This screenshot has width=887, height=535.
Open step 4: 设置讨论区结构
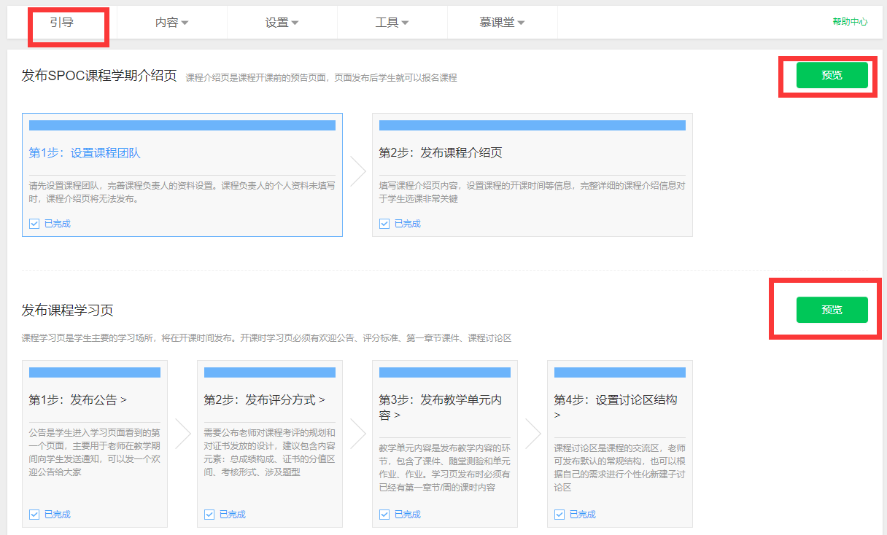[616, 407]
